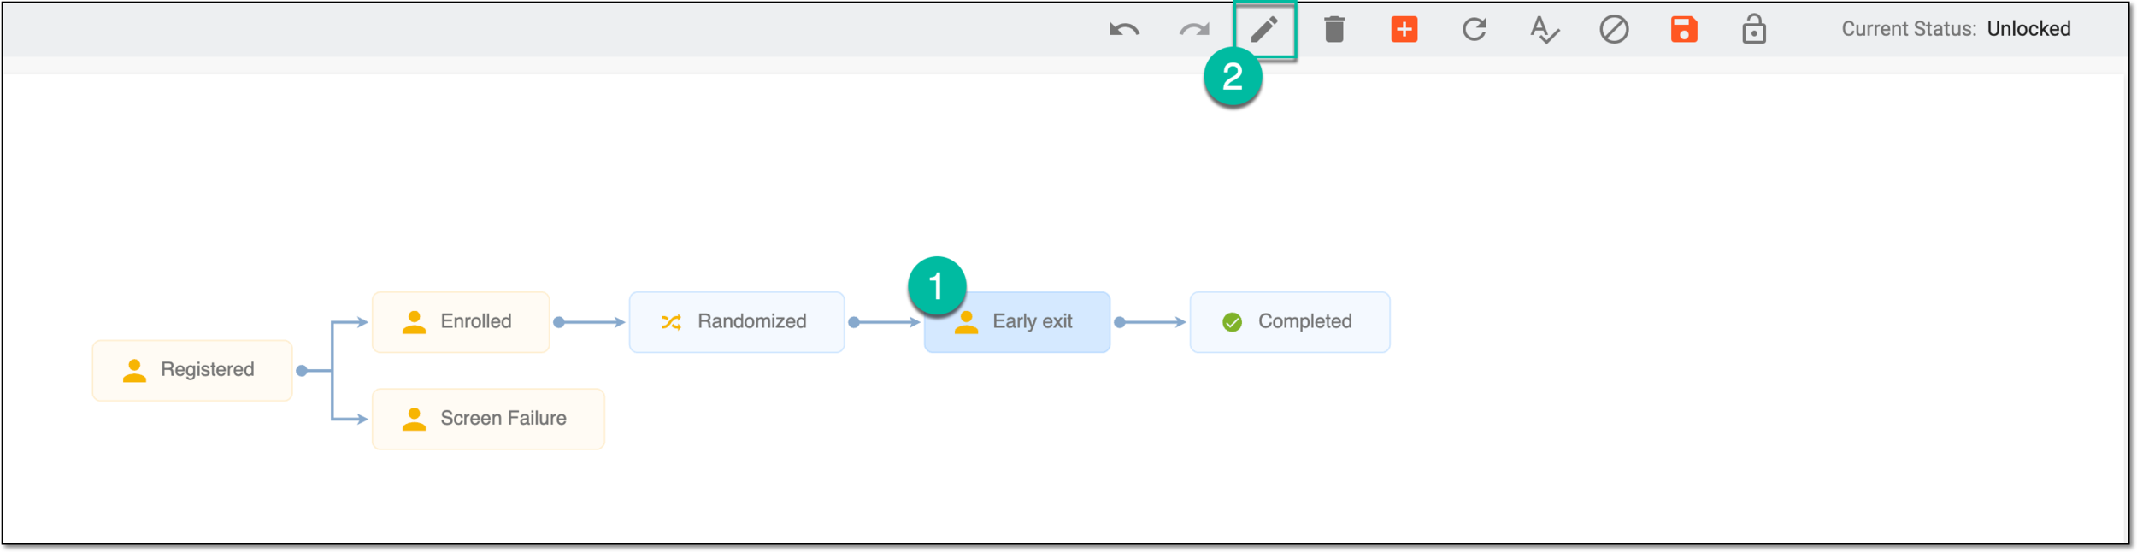Click the crossed-circle Disable icon
Image resolution: width=2137 pixels, height=552 pixels.
(x=1614, y=29)
